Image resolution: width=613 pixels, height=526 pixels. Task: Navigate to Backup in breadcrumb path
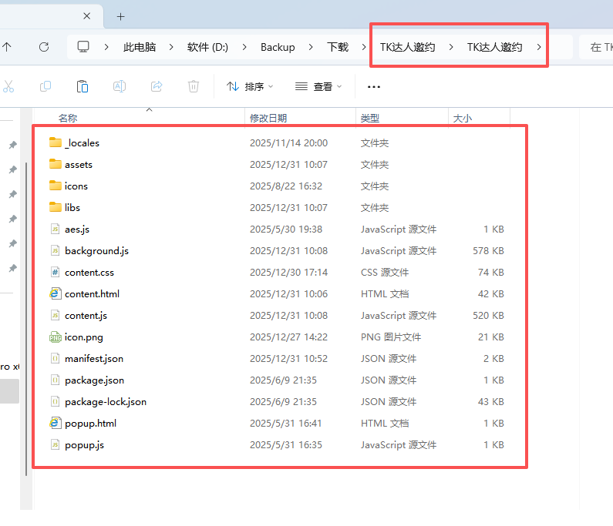[x=278, y=47]
